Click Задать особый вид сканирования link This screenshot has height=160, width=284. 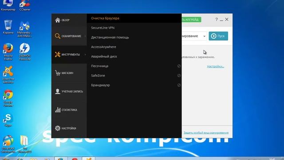tap(206, 132)
